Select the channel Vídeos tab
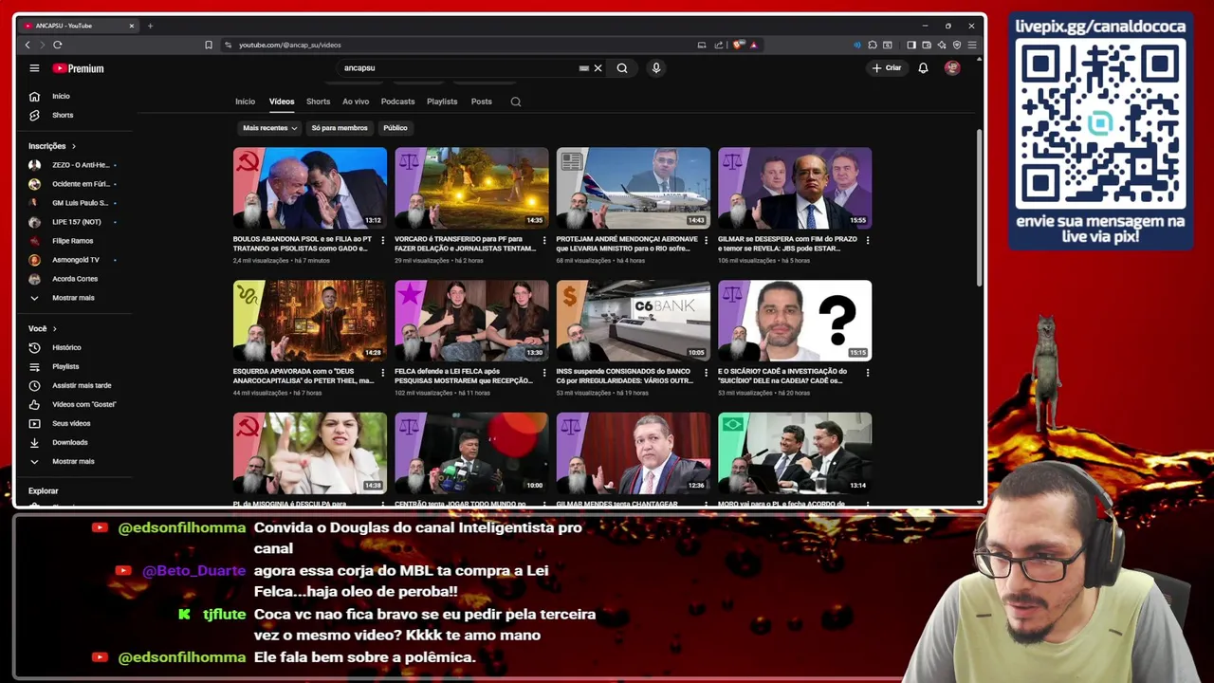1214x683 pixels. coord(282,102)
